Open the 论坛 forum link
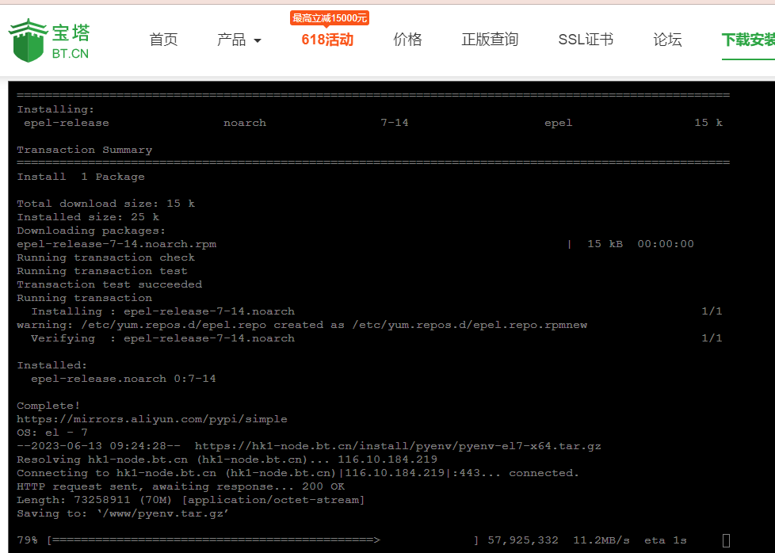This screenshot has height=553, width=775. coord(667,39)
